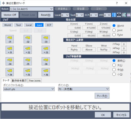Click the Y(mm) field showing 415.000

point(89,28)
